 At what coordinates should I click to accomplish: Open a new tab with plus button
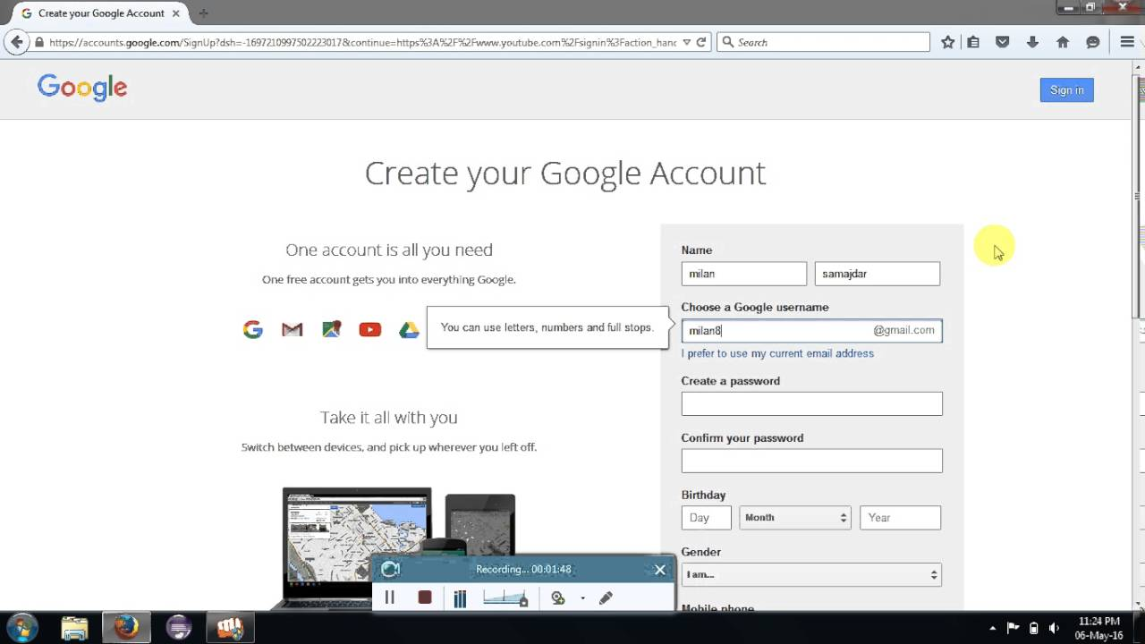[x=203, y=13]
